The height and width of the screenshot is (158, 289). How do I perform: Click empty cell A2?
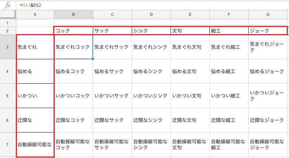point(35,31)
